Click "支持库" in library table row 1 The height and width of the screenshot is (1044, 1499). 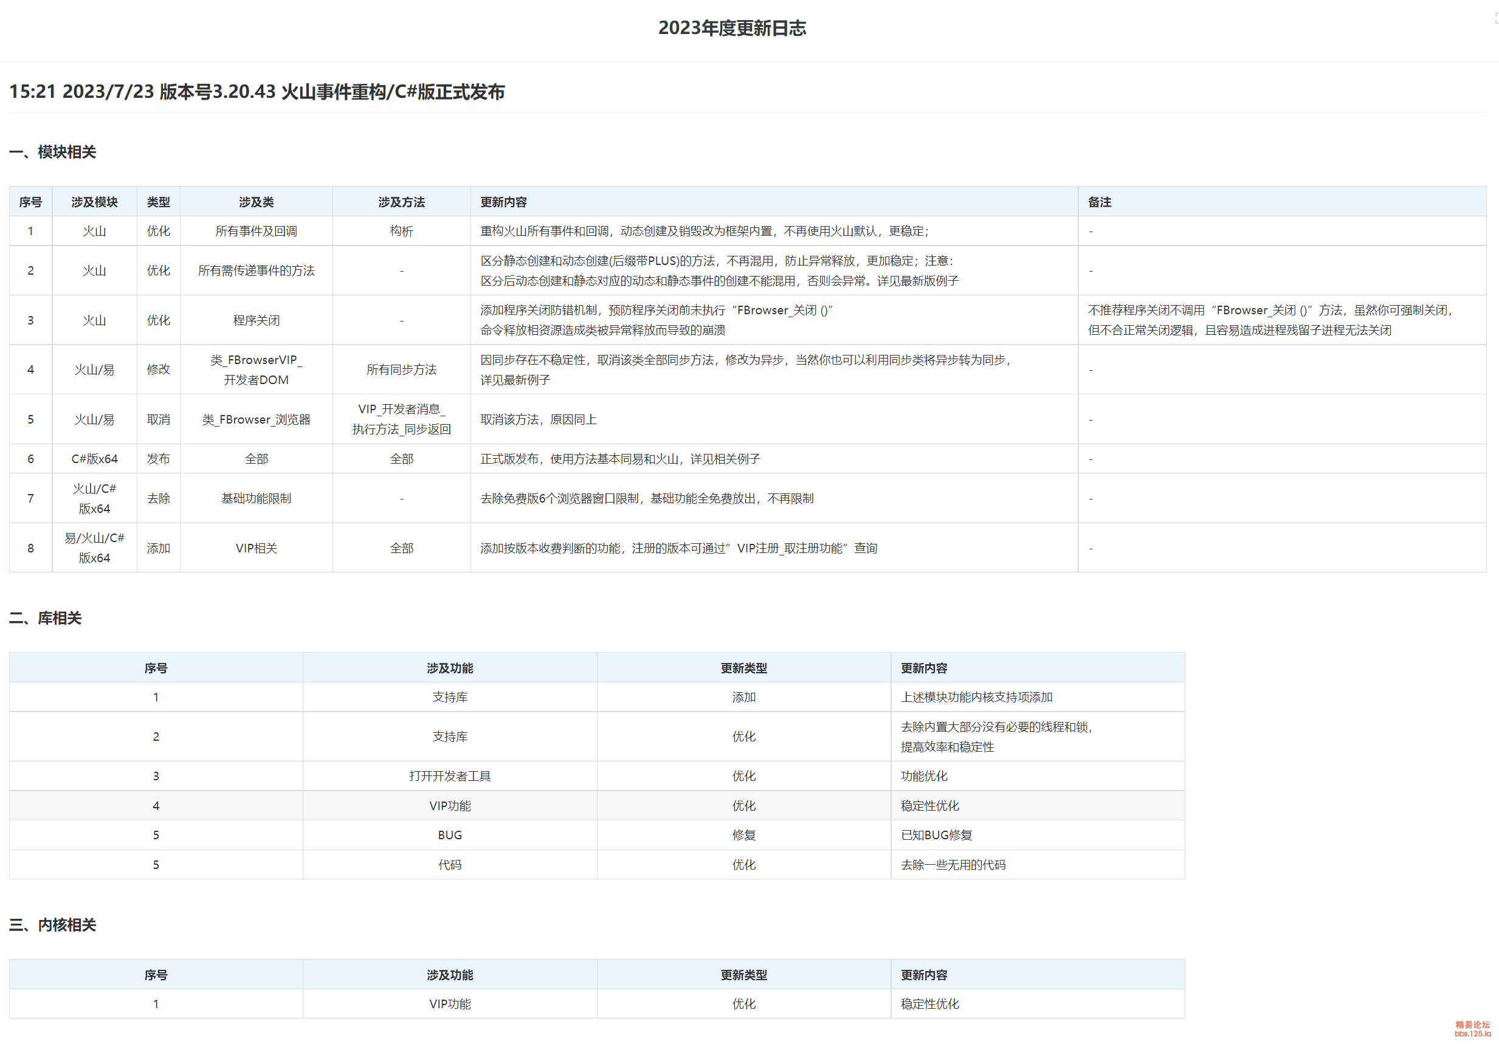[x=450, y=697]
